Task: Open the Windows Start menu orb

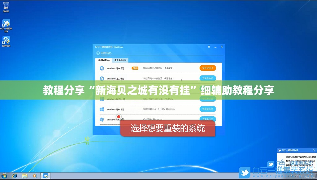Action: [4, 176]
